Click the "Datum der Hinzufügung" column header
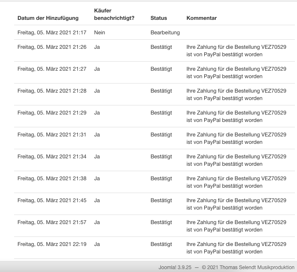 point(48,18)
